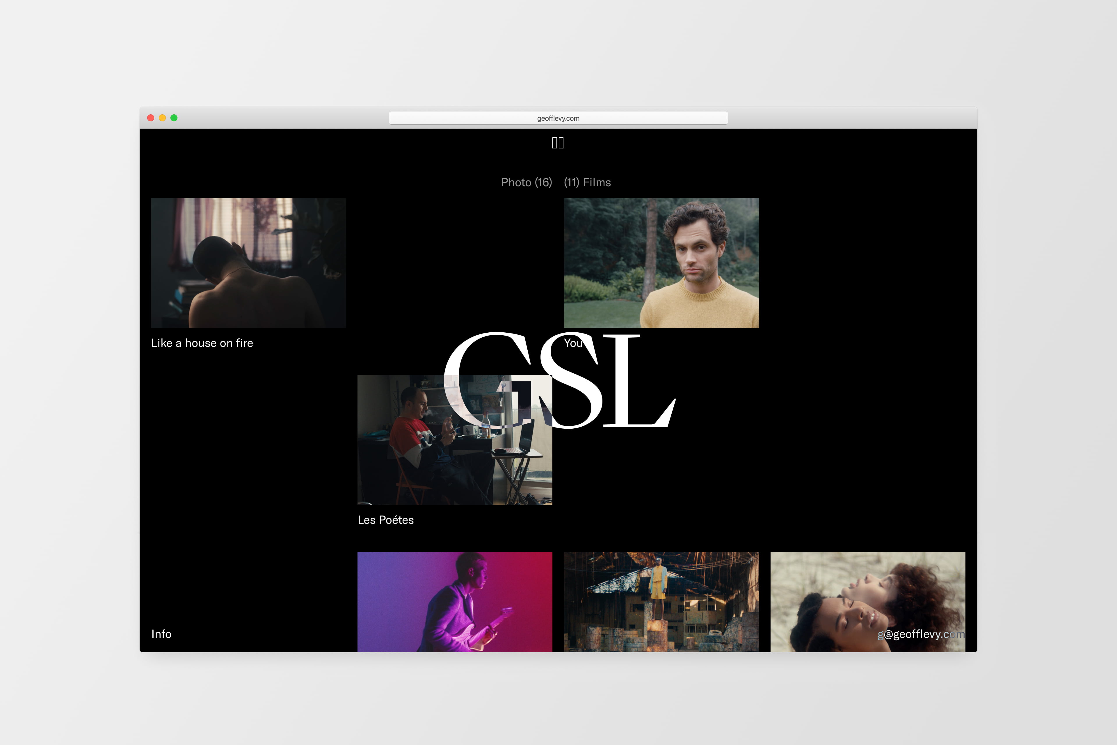Open the Photo (16) section
The width and height of the screenshot is (1117, 745).
click(526, 182)
